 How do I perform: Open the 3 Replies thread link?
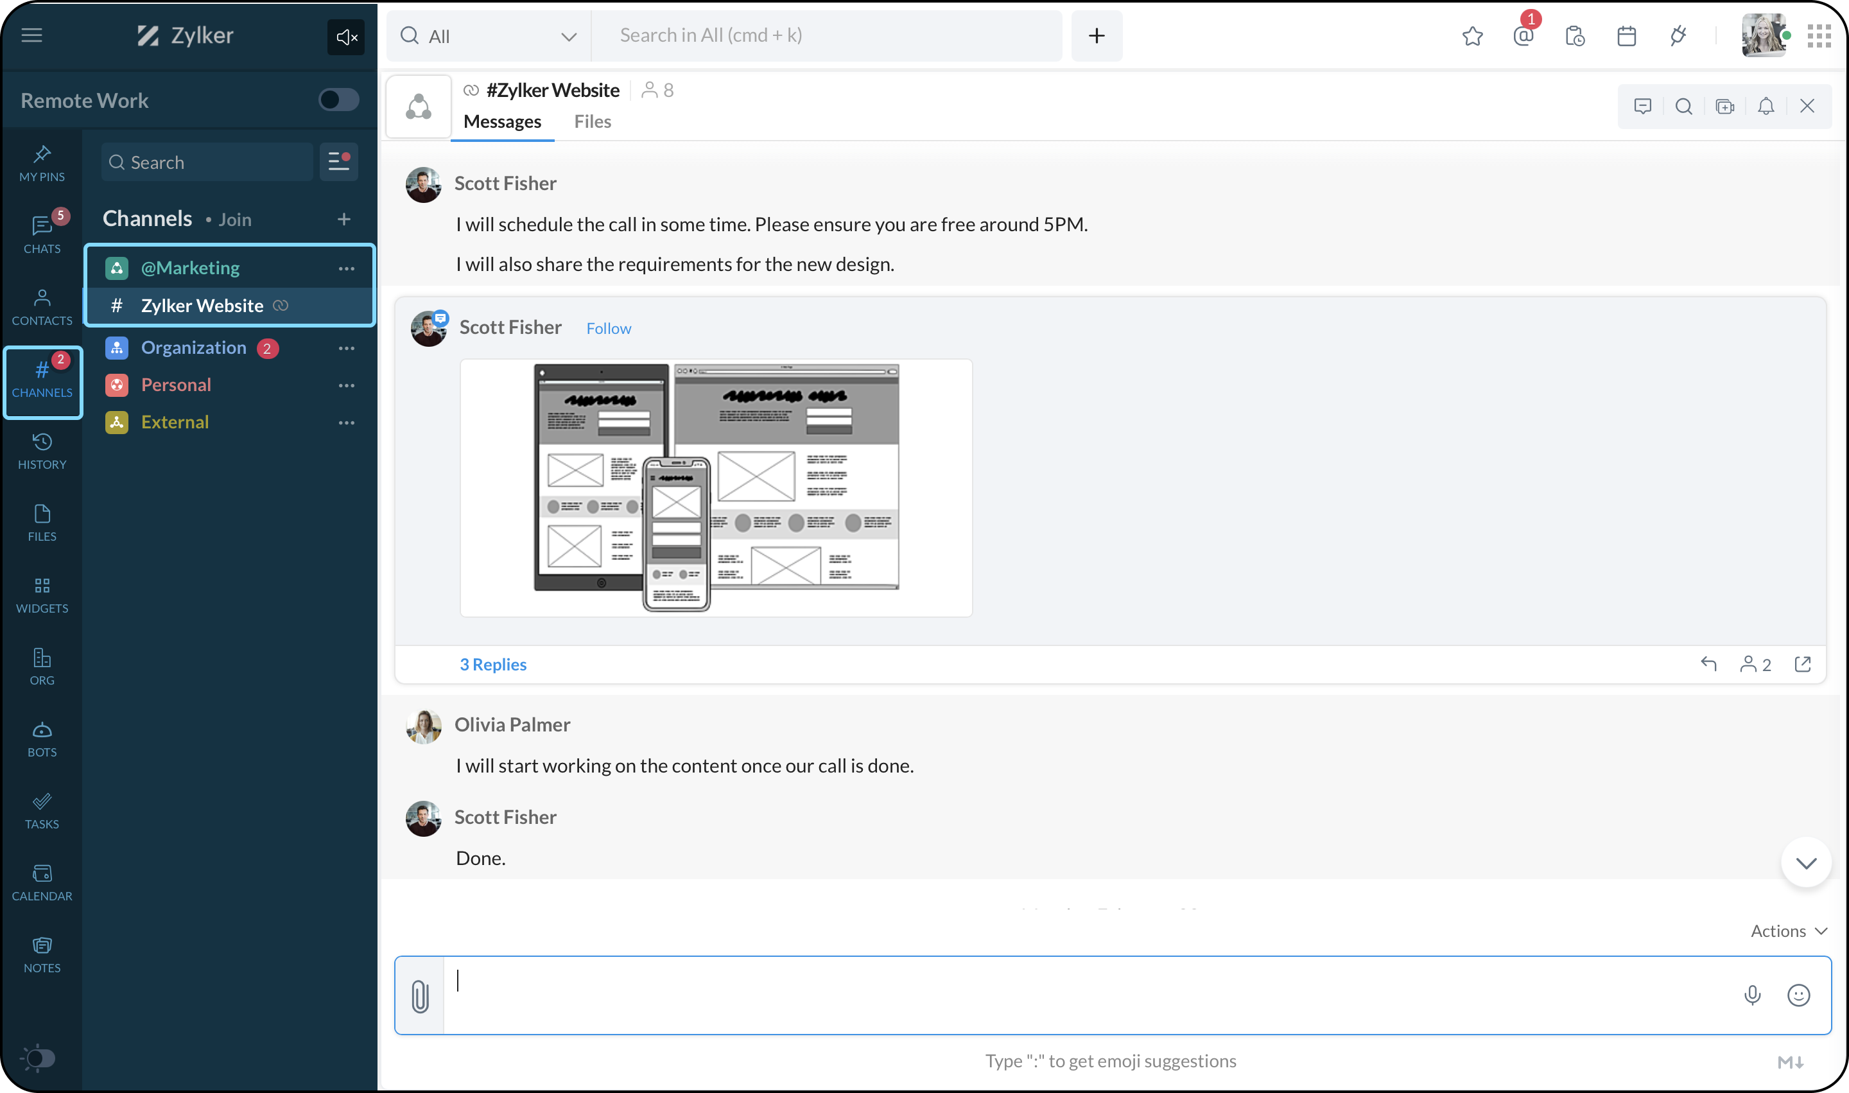point(492,665)
